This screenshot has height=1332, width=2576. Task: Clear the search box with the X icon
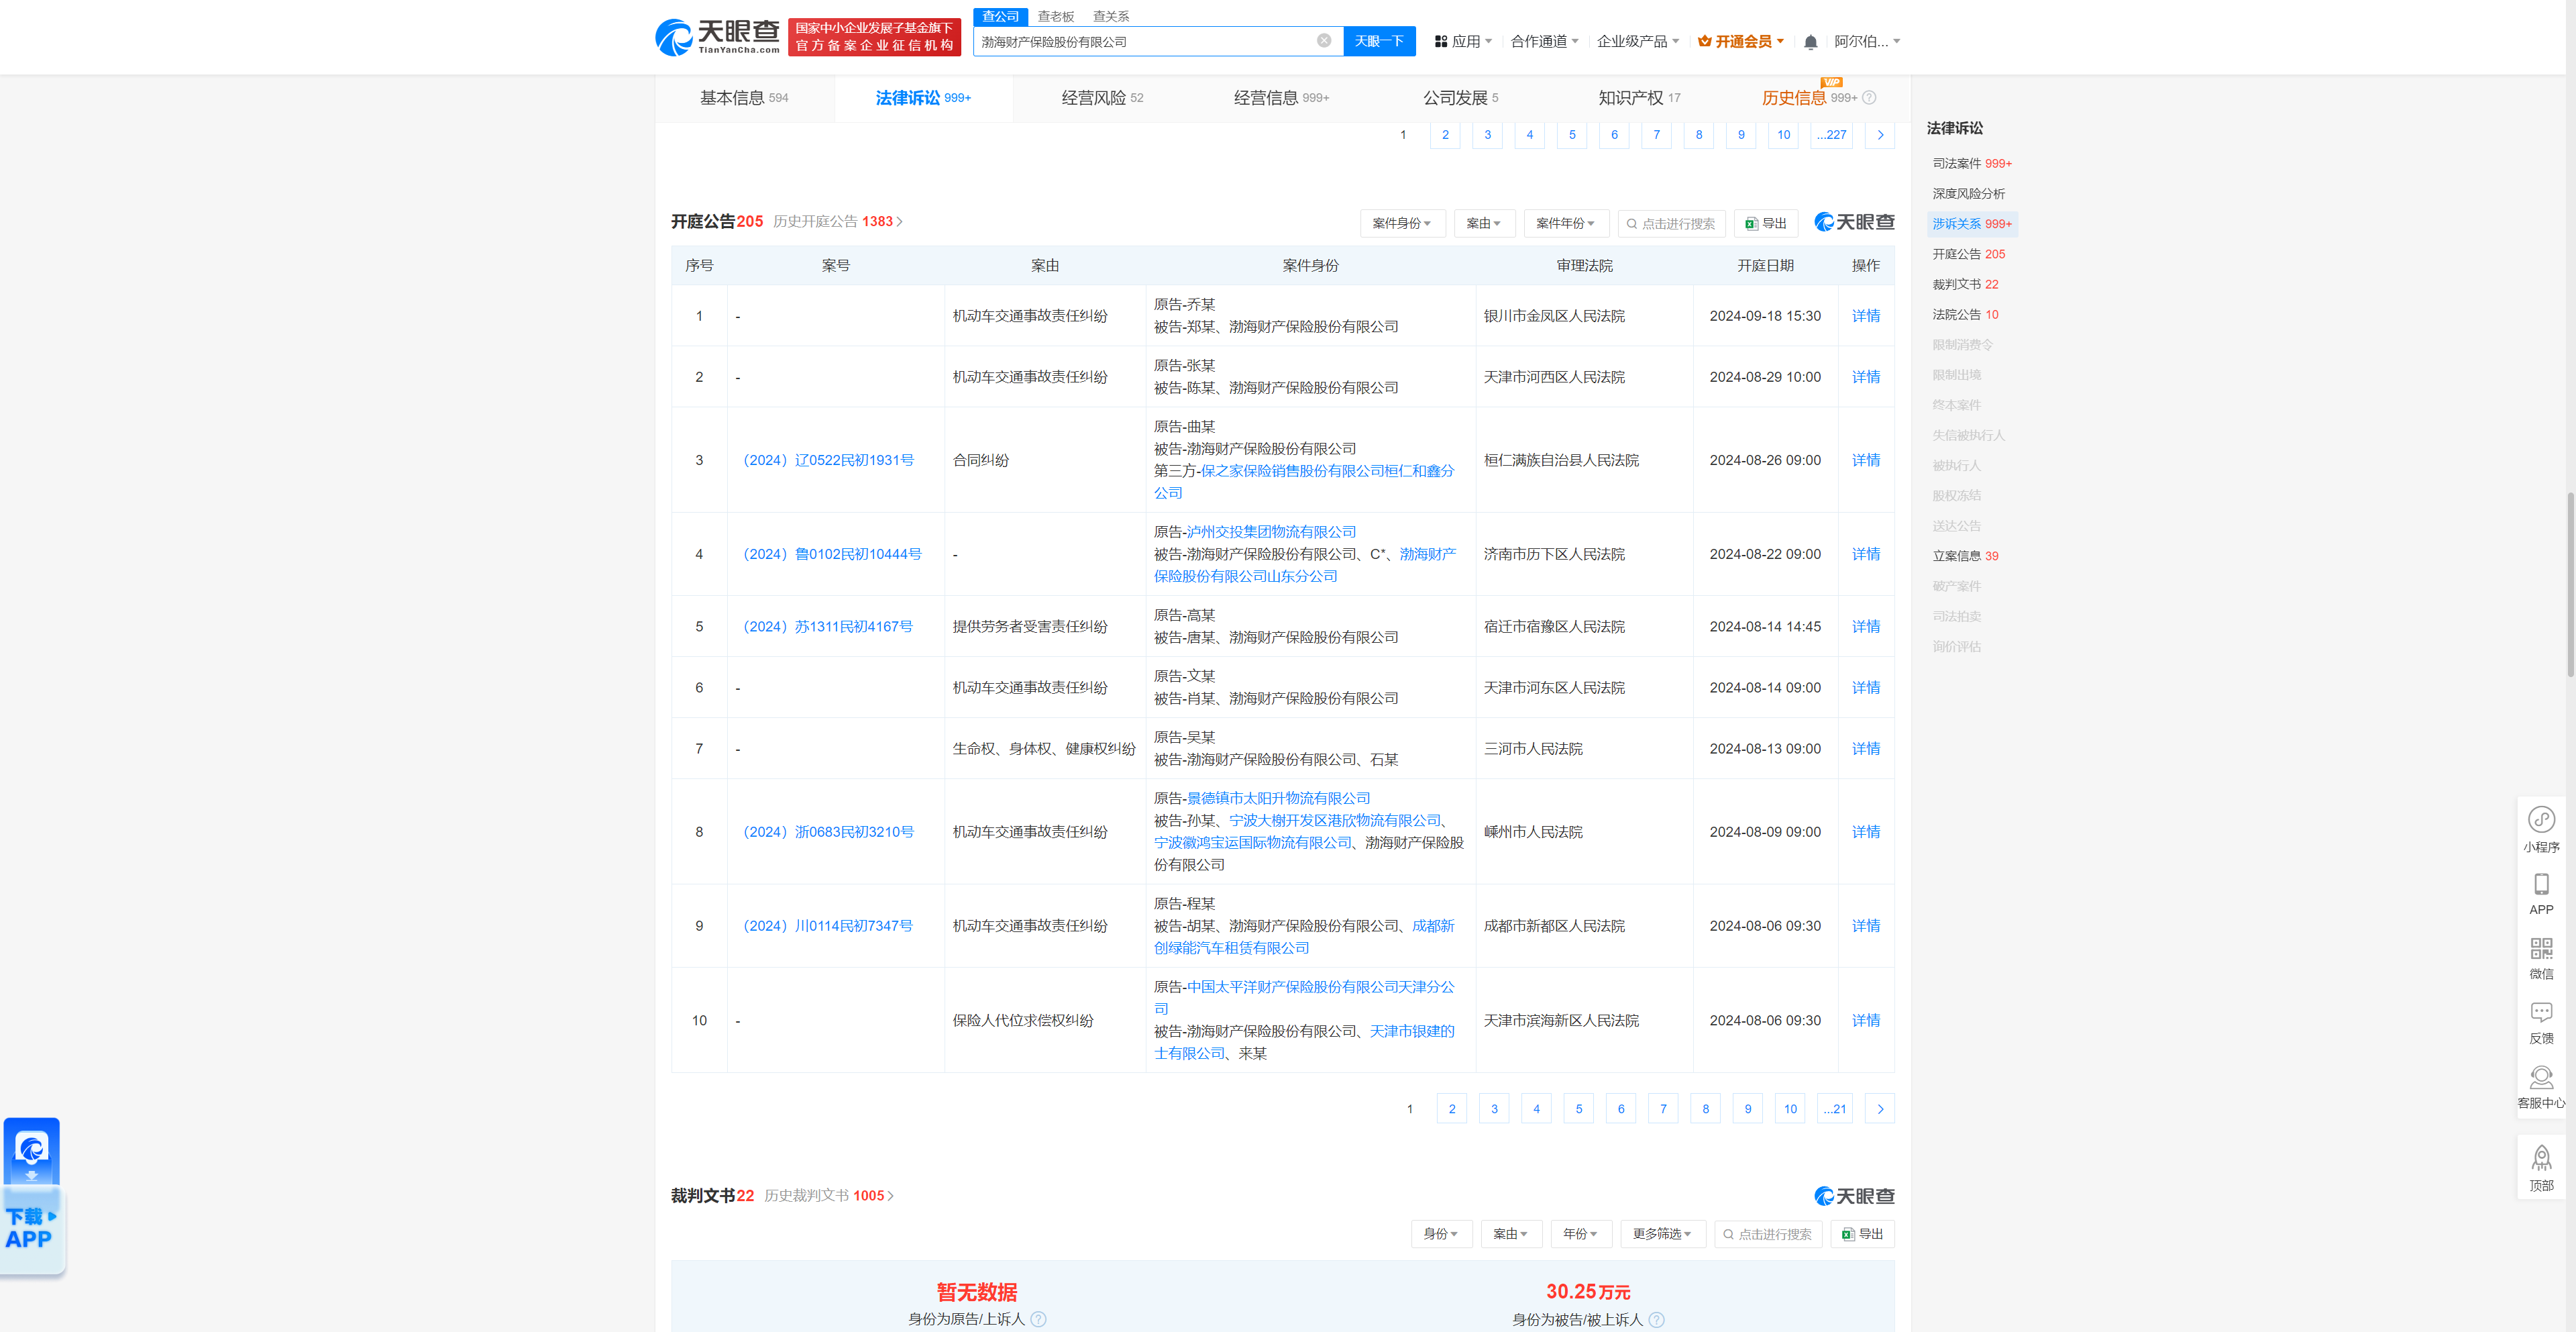(x=1324, y=41)
